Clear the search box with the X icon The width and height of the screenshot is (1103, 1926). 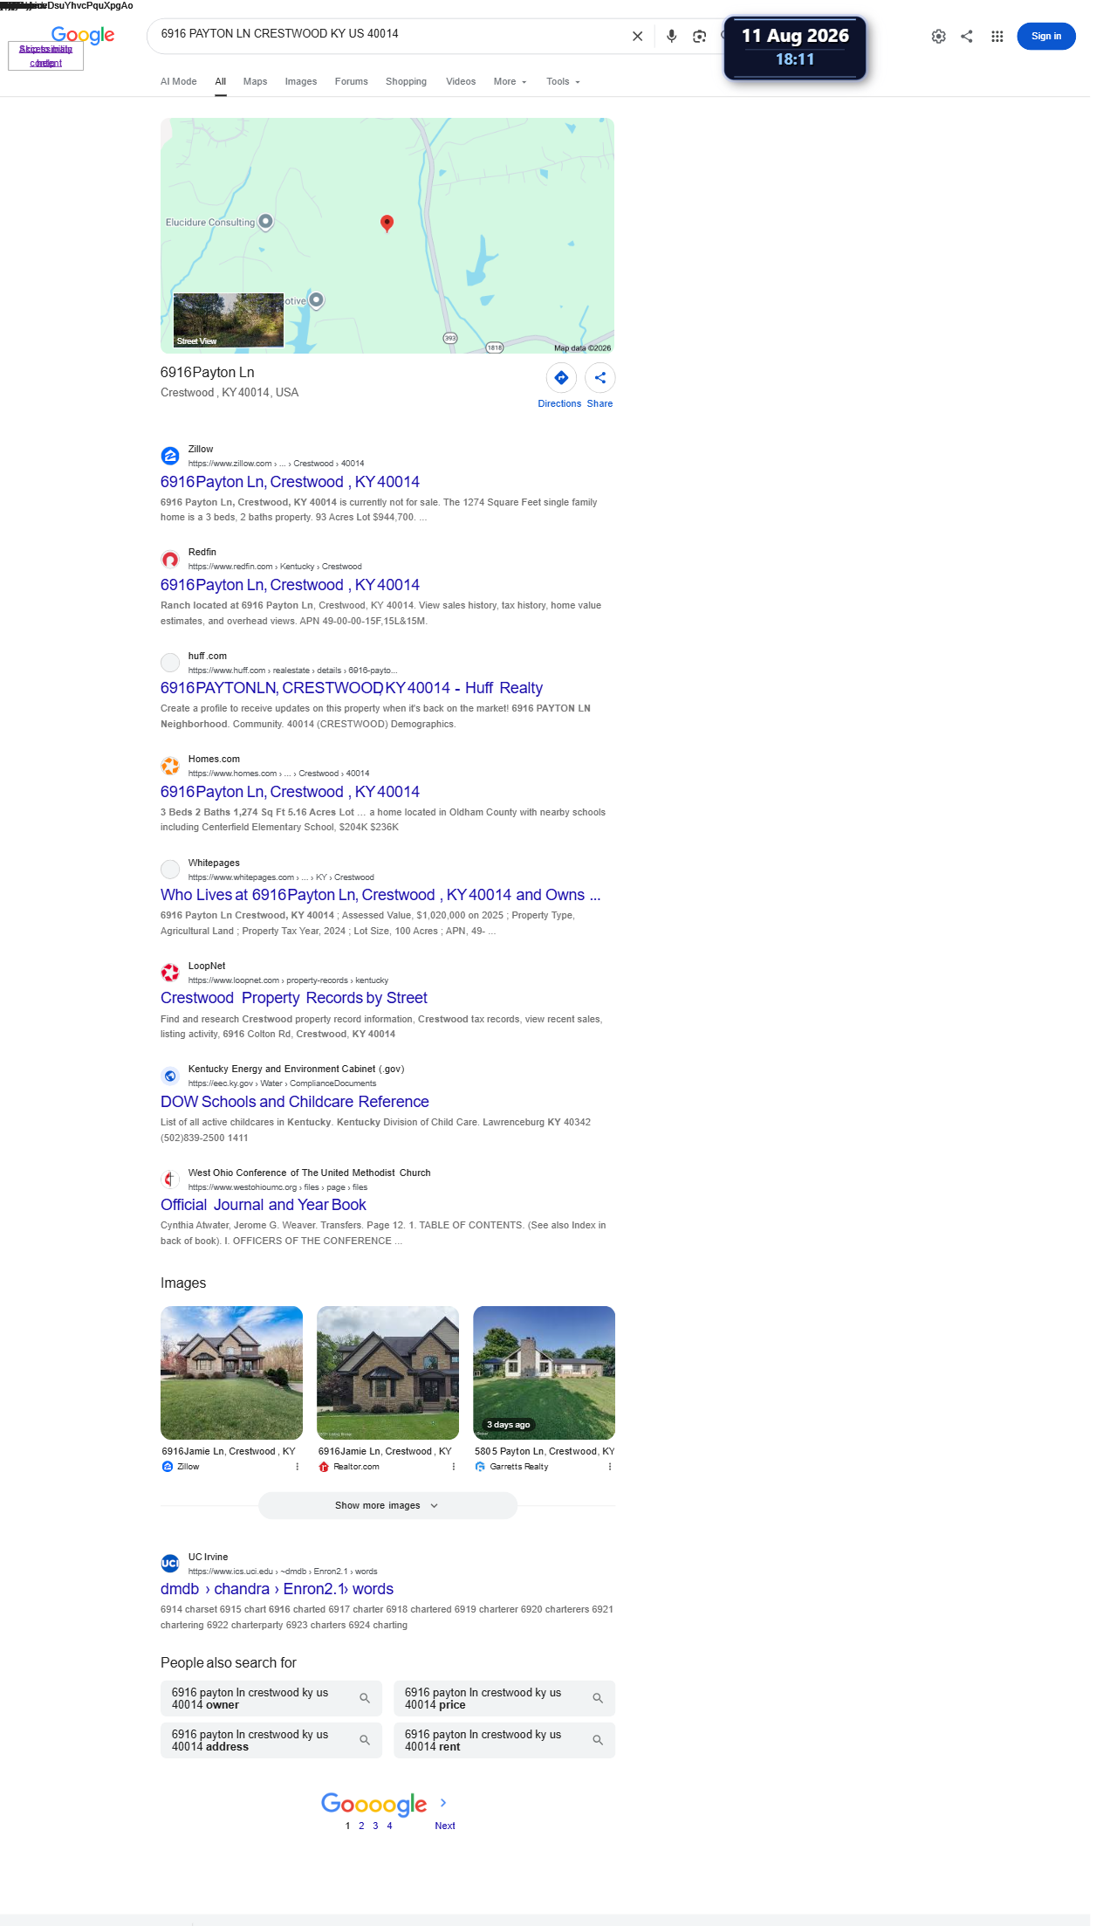[x=637, y=36]
